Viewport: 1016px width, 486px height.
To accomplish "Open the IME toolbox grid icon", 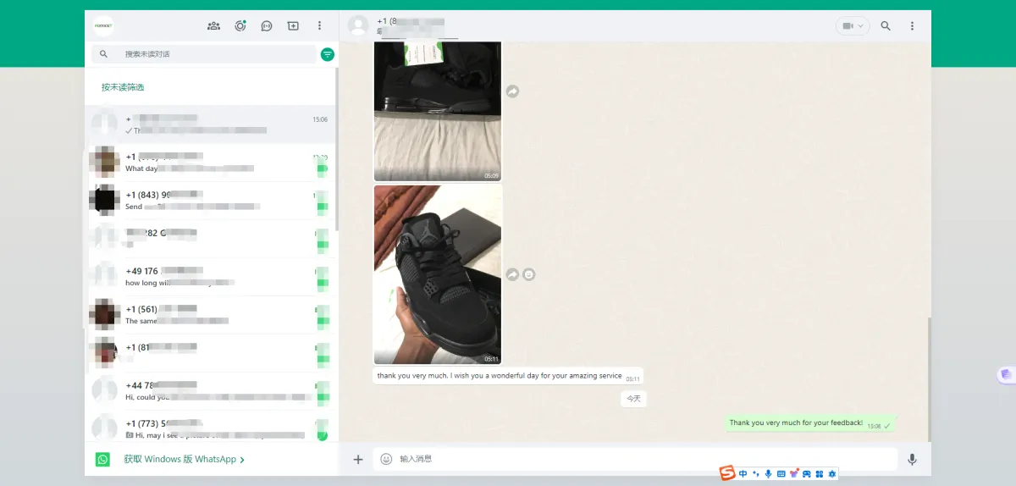I will (x=820, y=473).
